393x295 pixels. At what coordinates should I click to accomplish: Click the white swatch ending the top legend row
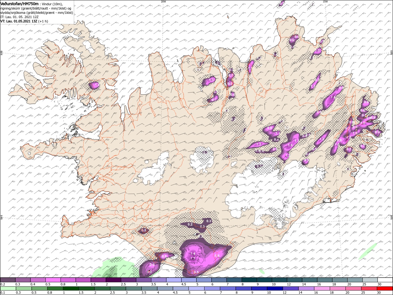(x=385, y=280)
